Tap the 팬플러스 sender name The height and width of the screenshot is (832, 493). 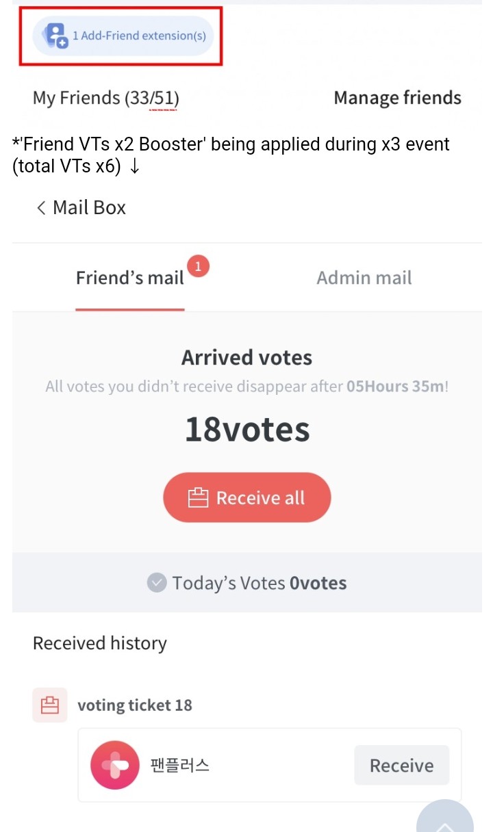[x=179, y=765]
